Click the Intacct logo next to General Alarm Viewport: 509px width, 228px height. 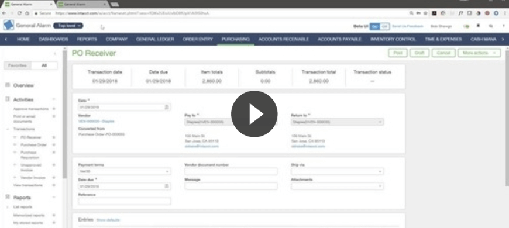[8, 26]
